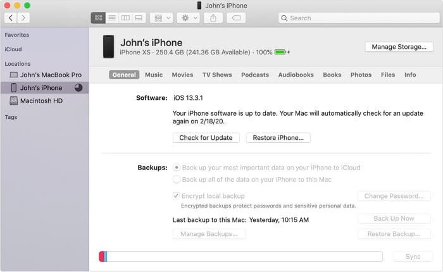Click Restore Backup button
This screenshot has height=272, width=443.
tap(394, 234)
